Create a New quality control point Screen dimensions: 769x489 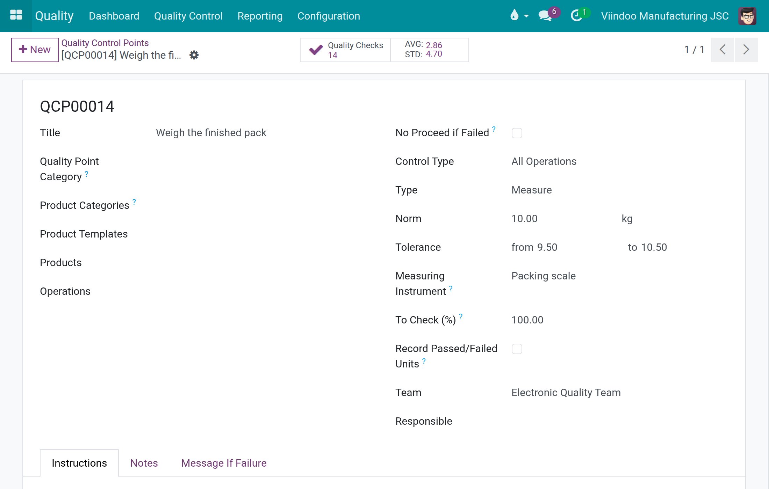pos(35,50)
